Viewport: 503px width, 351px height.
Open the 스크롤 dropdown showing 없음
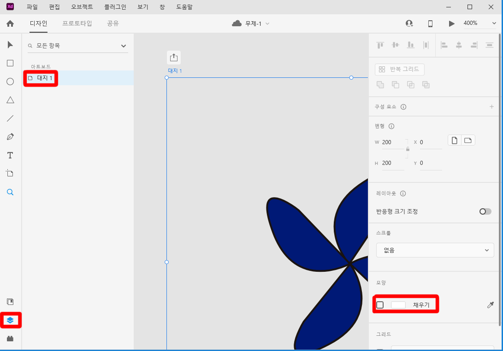[x=435, y=250]
